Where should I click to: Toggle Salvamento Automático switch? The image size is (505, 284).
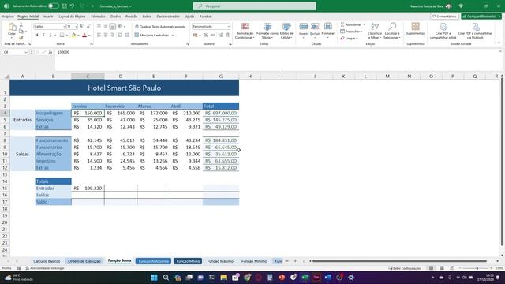(x=53, y=6)
